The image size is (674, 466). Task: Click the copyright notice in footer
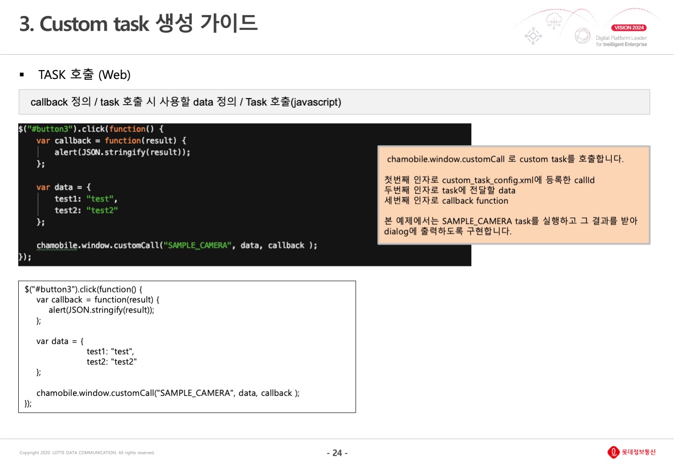pyautogui.click(x=87, y=452)
